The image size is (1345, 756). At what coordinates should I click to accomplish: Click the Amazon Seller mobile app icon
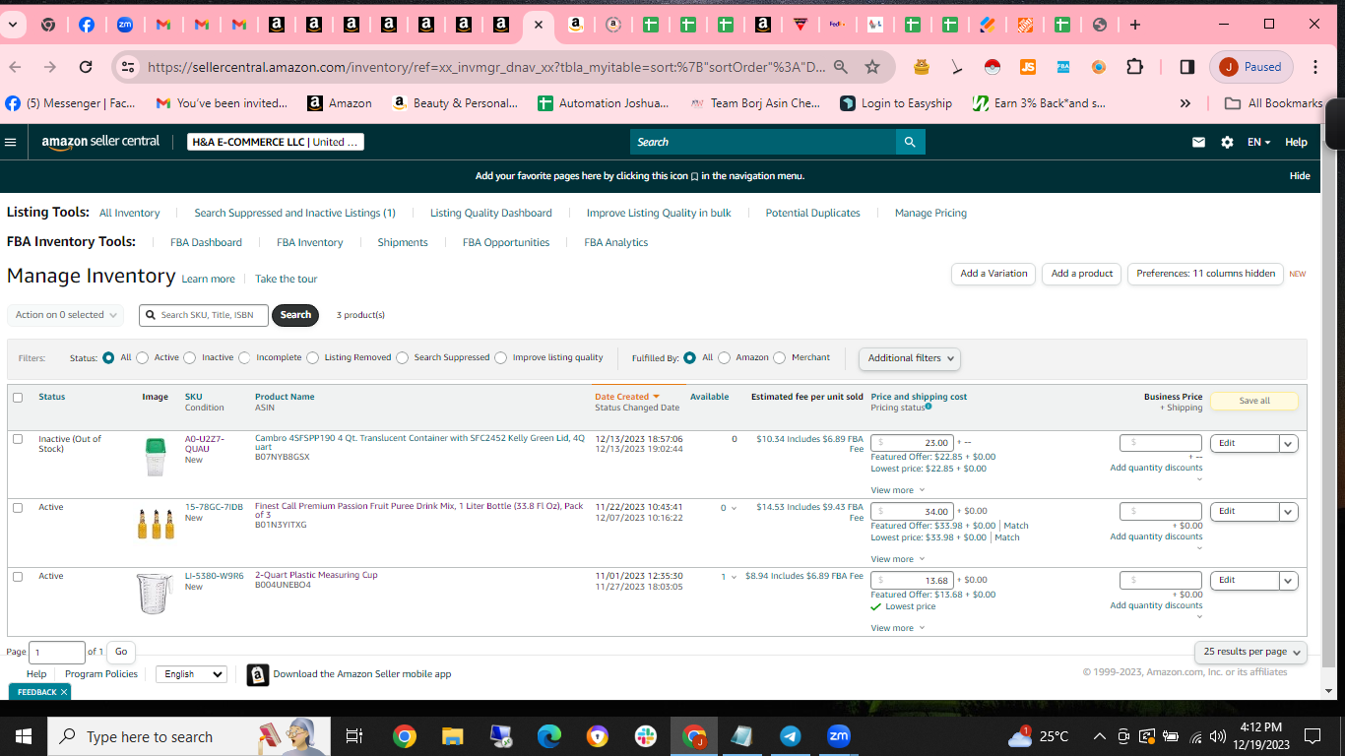pyautogui.click(x=258, y=674)
